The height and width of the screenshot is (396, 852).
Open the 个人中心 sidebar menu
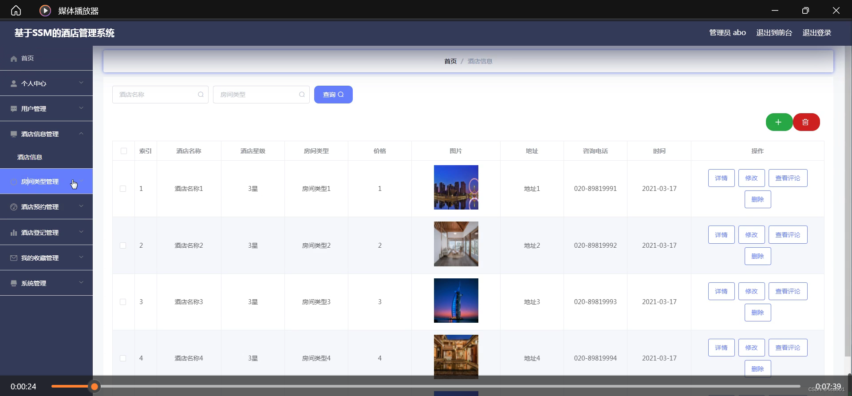pyautogui.click(x=46, y=83)
